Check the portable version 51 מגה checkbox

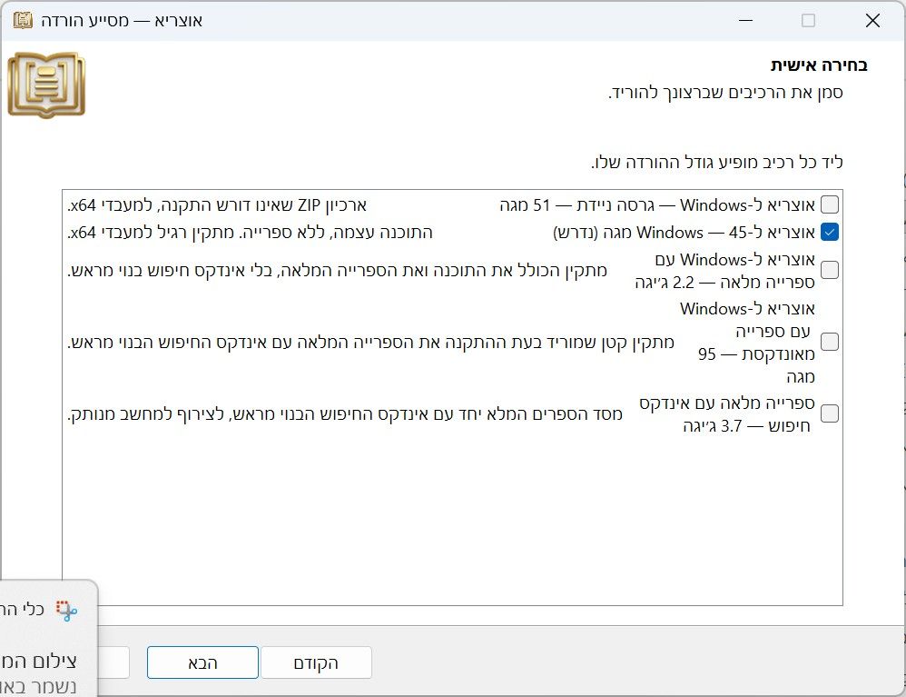(829, 204)
